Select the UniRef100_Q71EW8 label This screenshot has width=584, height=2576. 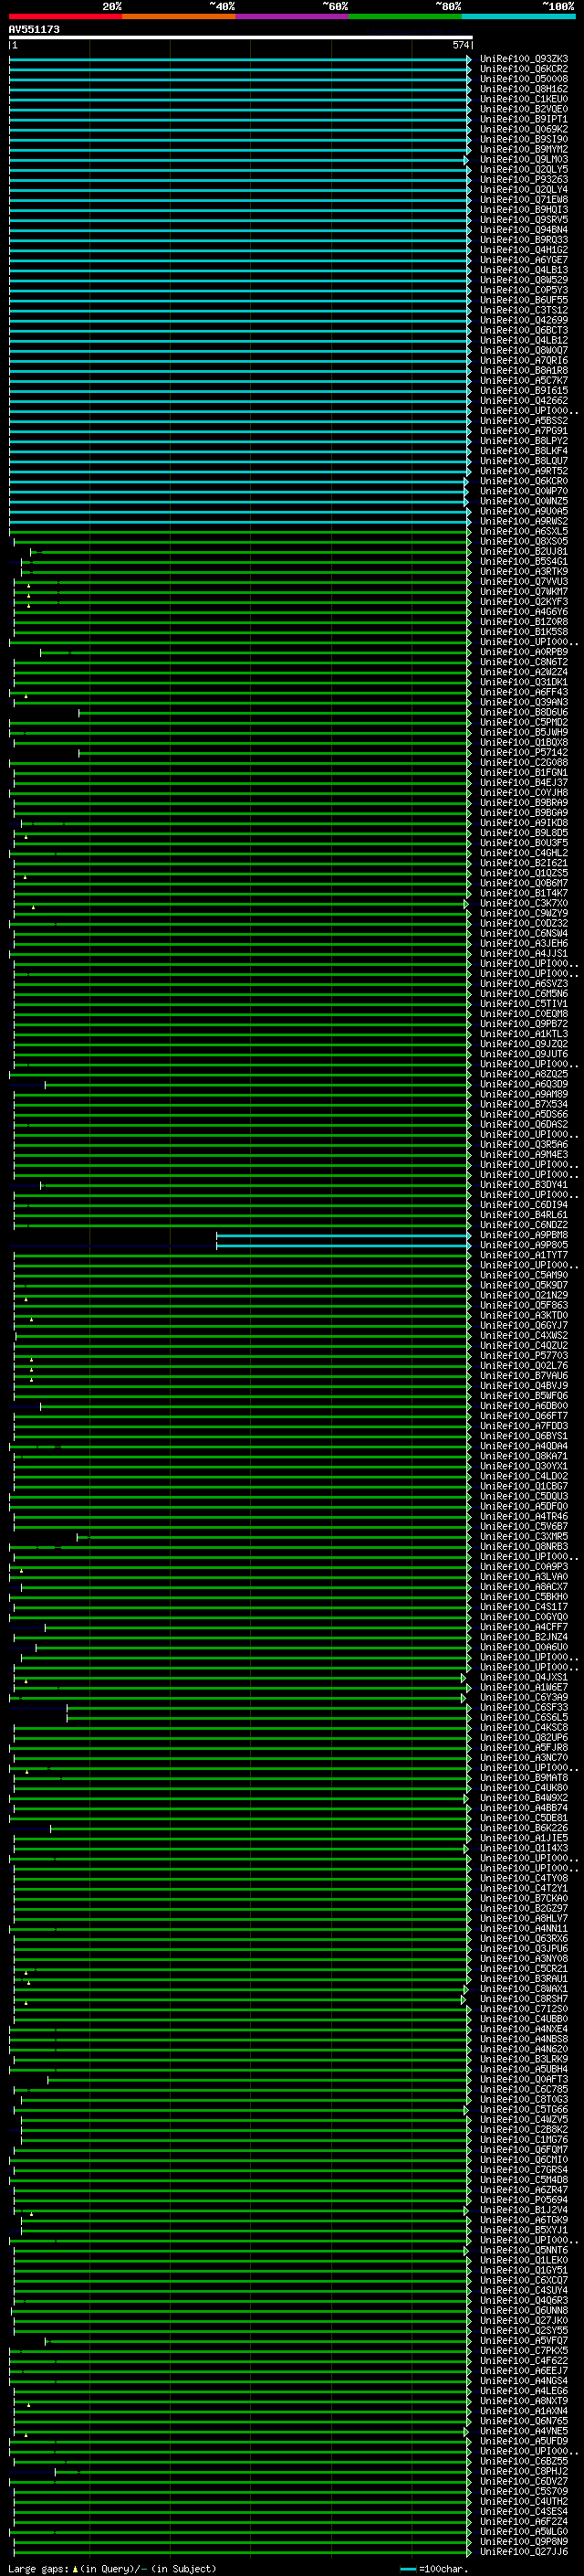point(524,199)
